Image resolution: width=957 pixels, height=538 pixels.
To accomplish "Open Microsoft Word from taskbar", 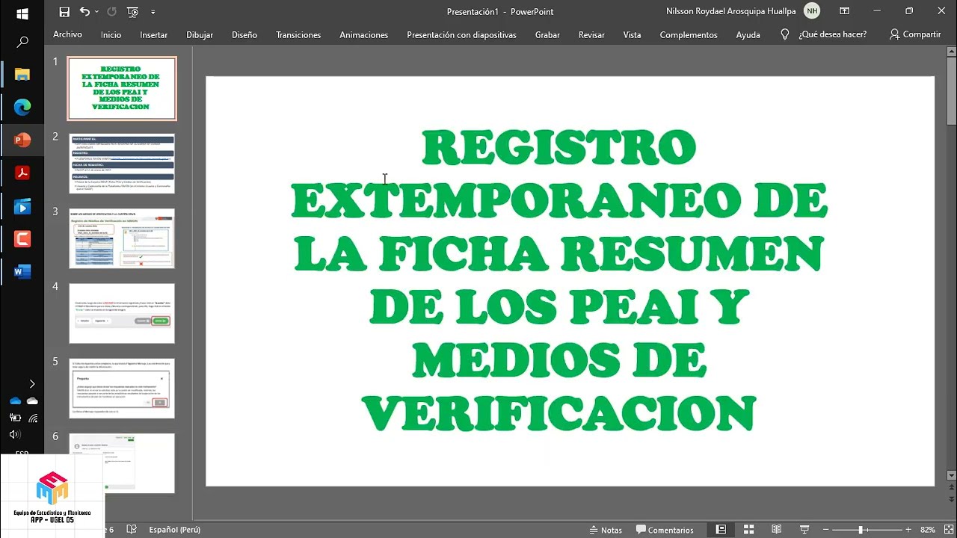I will pyautogui.click(x=22, y=272).
